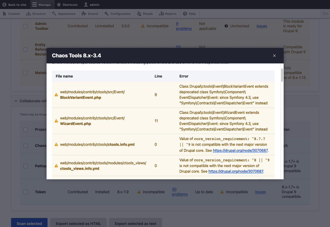
Task: Follow the drupal.org/node/3070687 link
Action: coord(240,150)
